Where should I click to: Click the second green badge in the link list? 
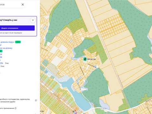point(1,51)
